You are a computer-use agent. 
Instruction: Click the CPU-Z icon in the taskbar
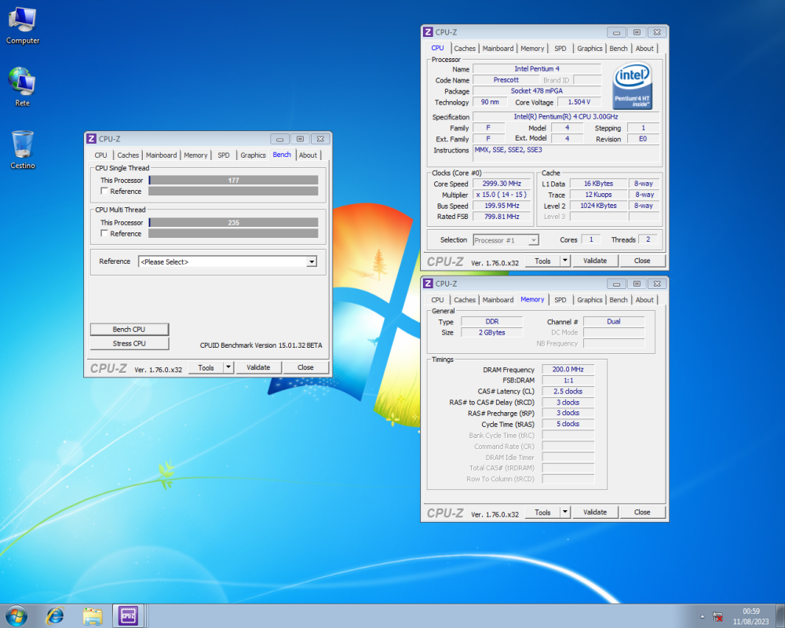tap(128, 616)
